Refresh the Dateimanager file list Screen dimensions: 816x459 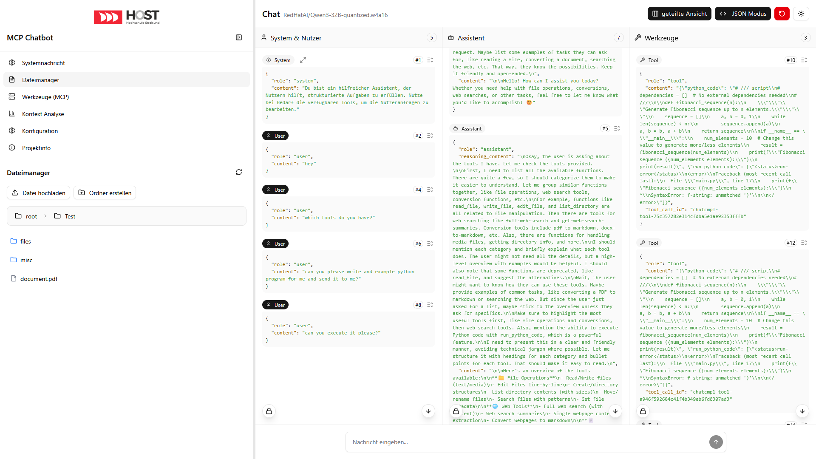(x=239, y=172)
